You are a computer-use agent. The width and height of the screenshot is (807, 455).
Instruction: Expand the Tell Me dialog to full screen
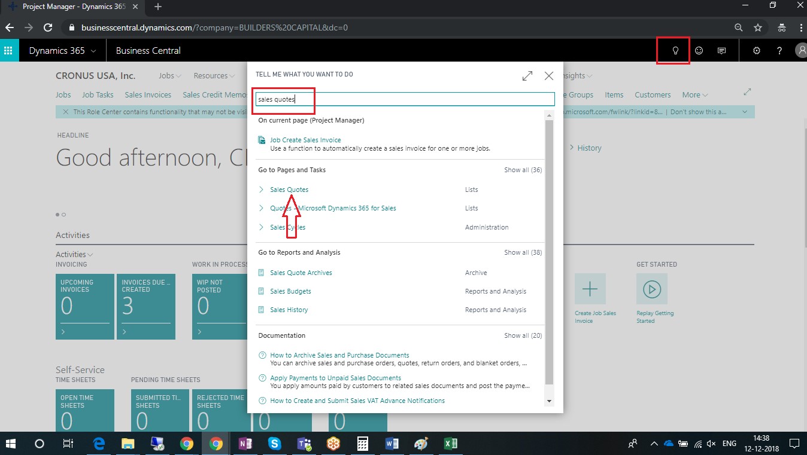point(527,76)
